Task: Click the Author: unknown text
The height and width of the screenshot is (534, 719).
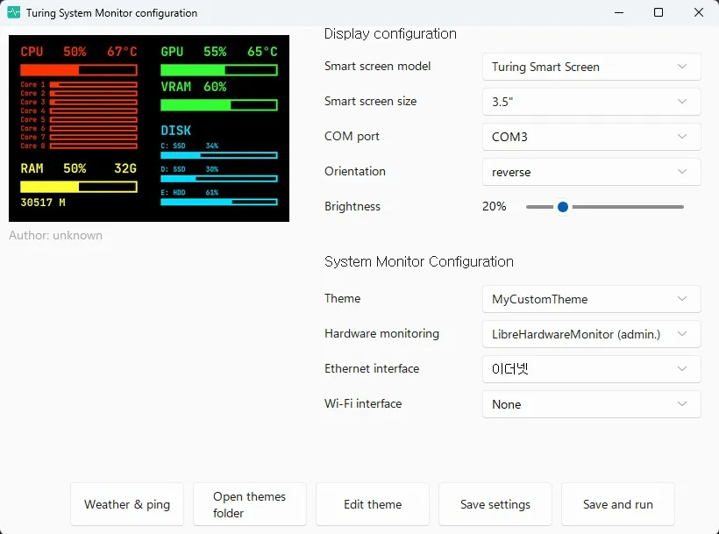Action: click(x=55, y=235)
